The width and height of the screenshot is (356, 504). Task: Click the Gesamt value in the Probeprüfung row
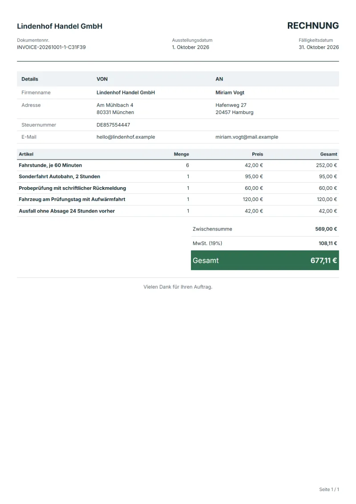[328, 188]
